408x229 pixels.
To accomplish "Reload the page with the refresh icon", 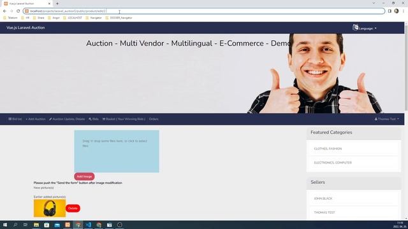I will pos(18,11).
